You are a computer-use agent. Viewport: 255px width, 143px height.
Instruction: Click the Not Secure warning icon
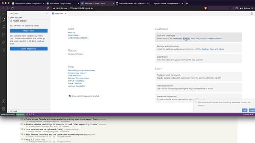coord(54,8)
